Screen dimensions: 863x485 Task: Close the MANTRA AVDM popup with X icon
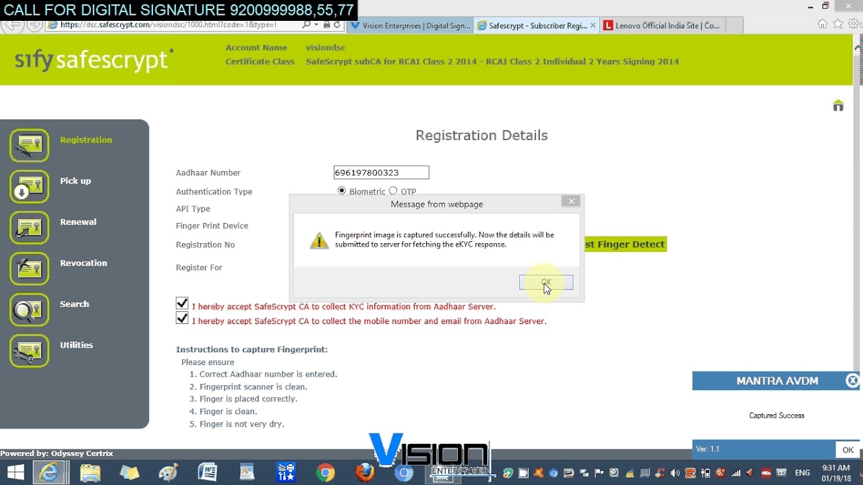click(x=852, y=381)
